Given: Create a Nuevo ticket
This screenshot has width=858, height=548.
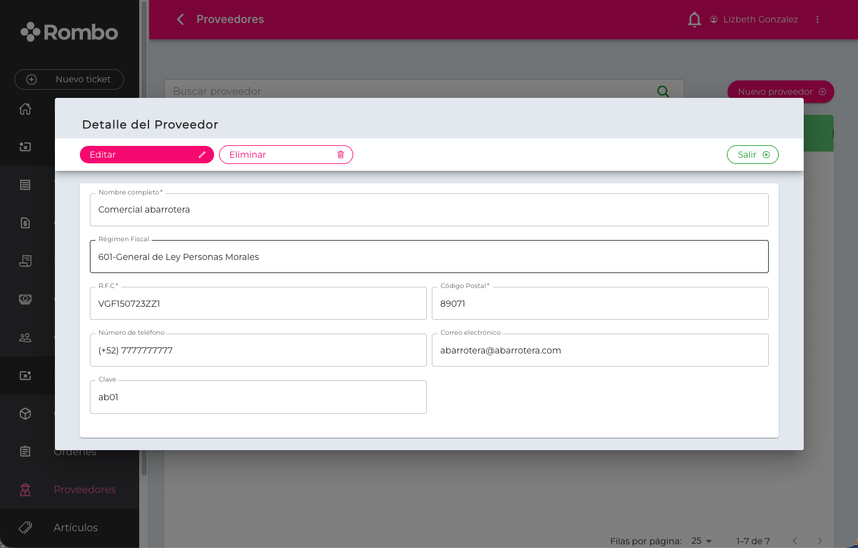Looking at the screenshot, I should tap(69, 79).
